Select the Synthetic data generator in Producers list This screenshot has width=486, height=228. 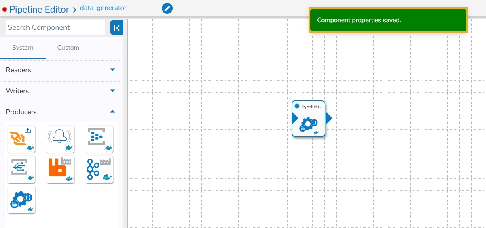click(21, 200)
